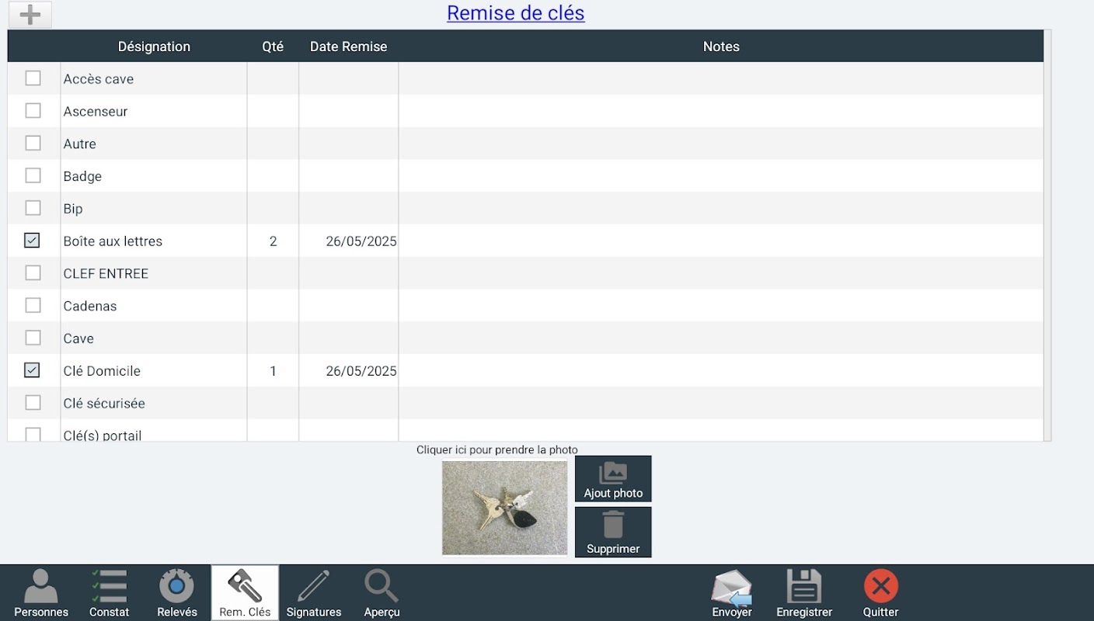Exit using the Quitter red cross

(880, 593)
